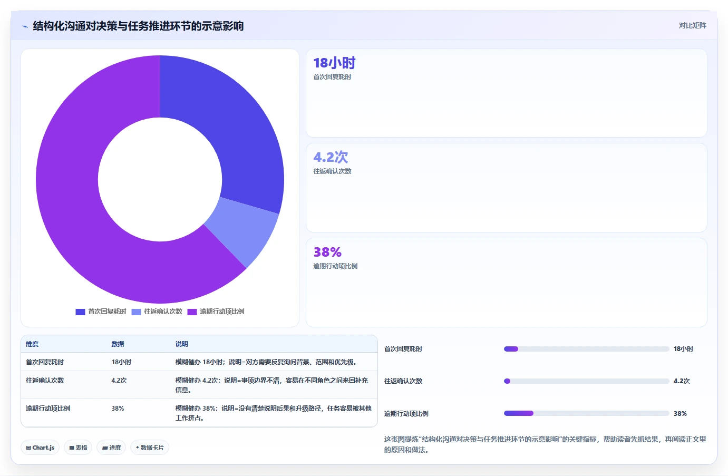Click the Chart.js tag chip
The width and height of the screenshot is (728, 476).
[x=40, y=448]
